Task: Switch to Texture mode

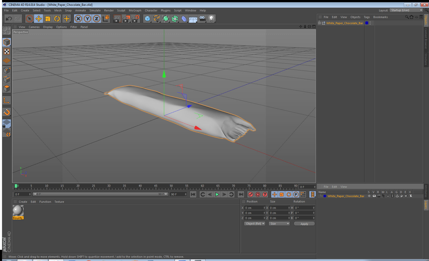Action: 7,52
